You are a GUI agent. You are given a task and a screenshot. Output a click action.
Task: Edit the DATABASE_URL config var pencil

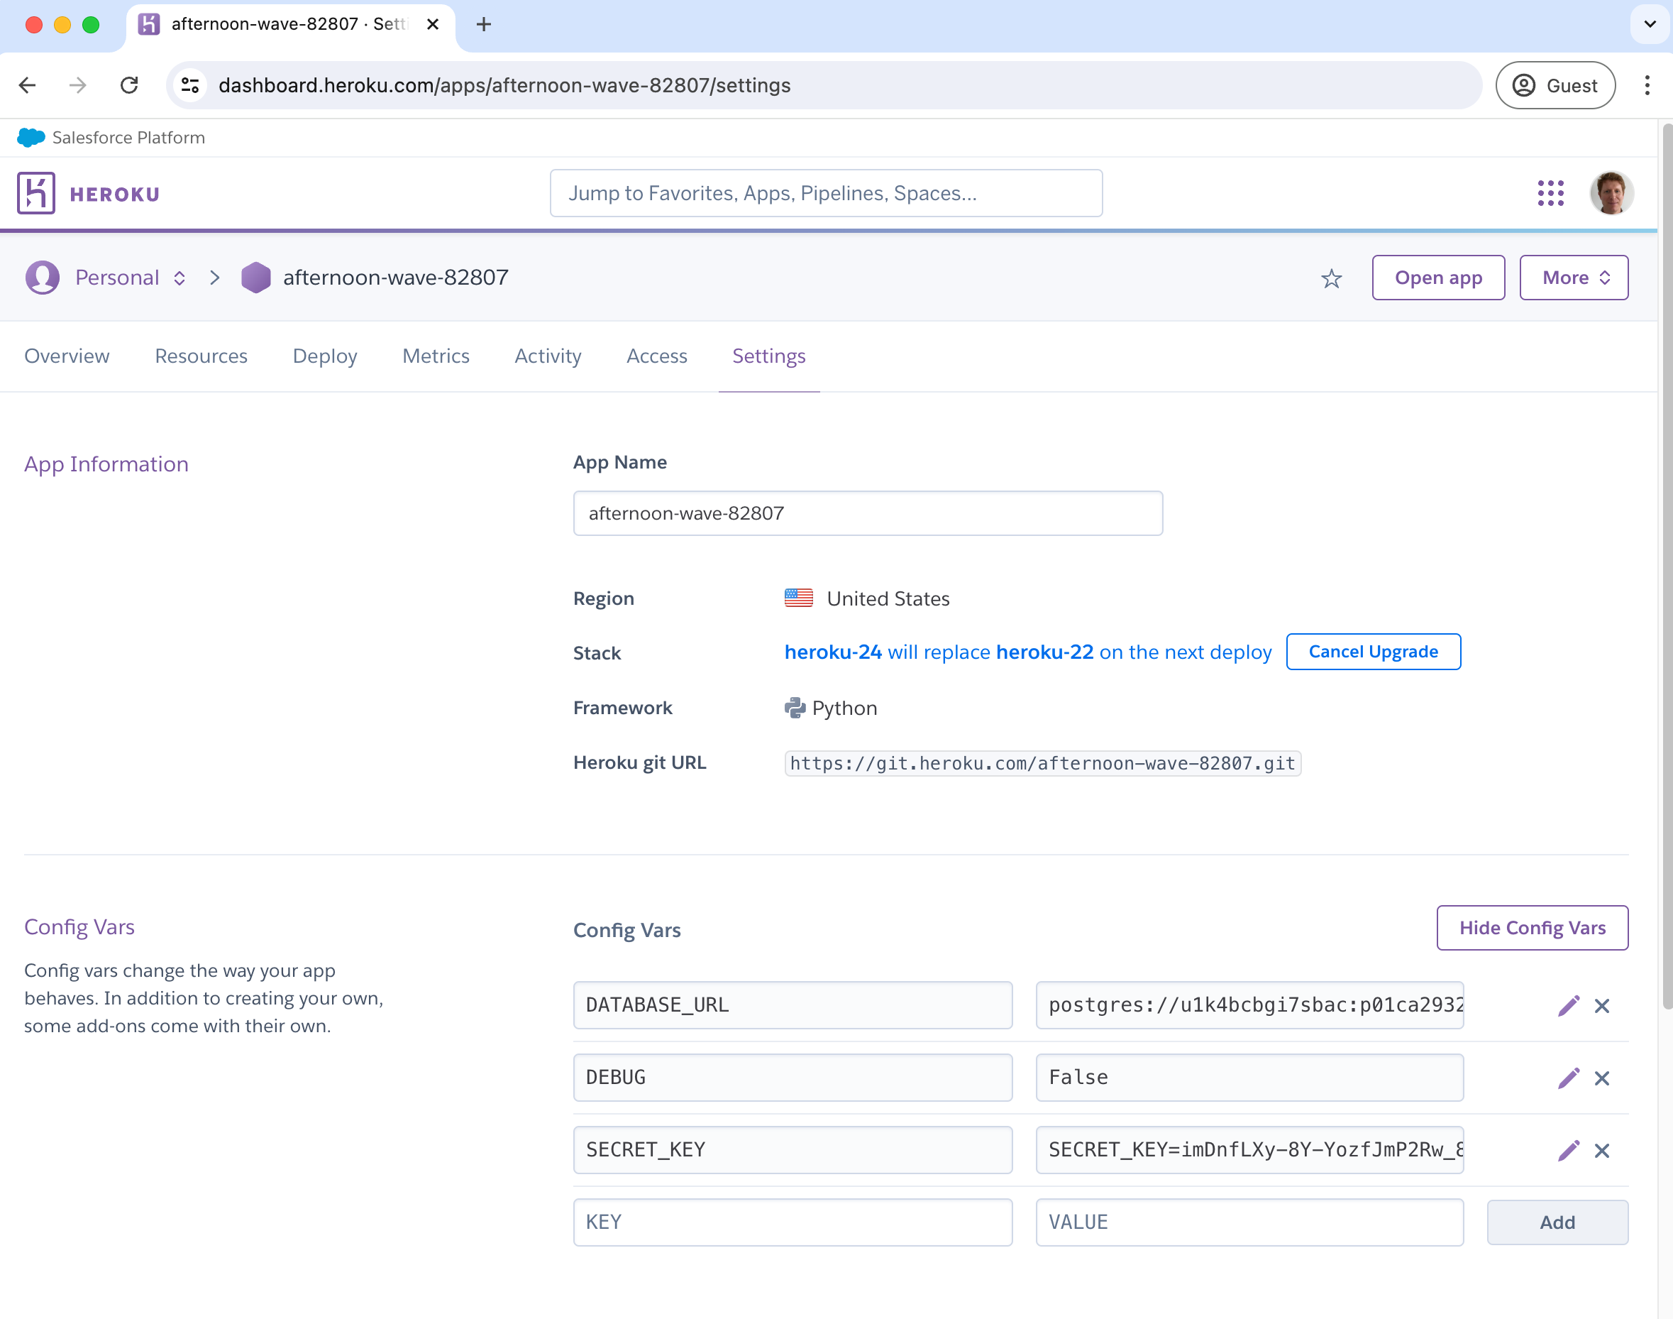point(1568,1005)
